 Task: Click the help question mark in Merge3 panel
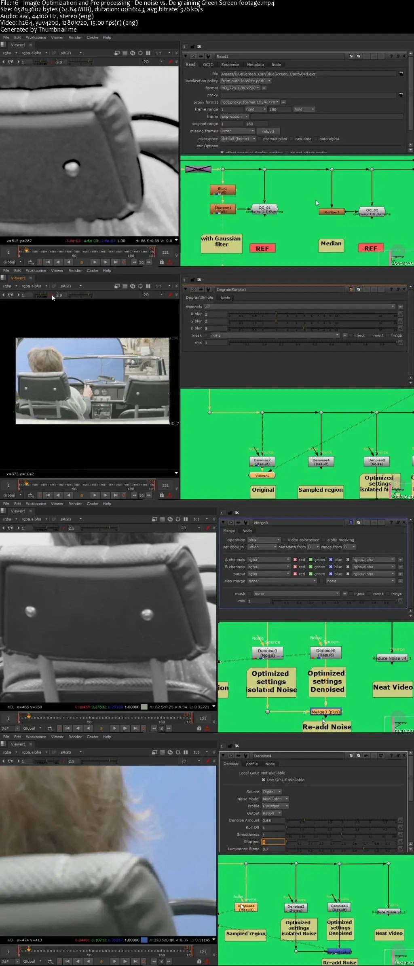coord(391,522)
